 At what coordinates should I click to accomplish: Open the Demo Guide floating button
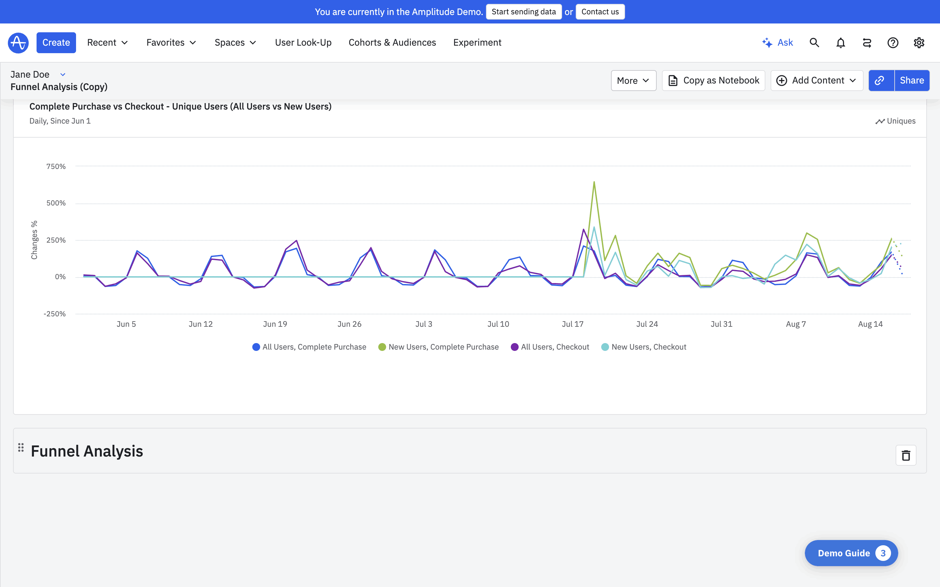(851, 553)
